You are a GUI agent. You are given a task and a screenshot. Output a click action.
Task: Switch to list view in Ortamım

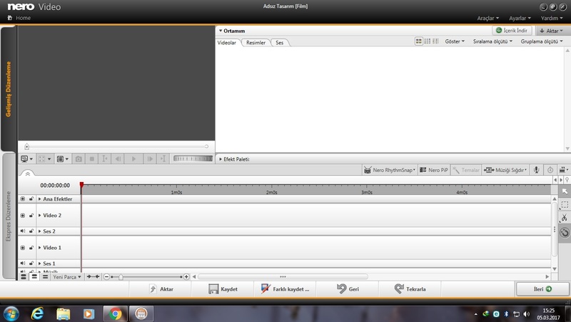click(x=427, y=41)
